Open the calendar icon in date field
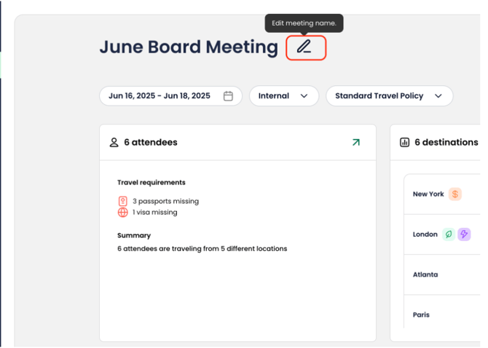This screenshot has height=348, width=488. tap(228, 96)
